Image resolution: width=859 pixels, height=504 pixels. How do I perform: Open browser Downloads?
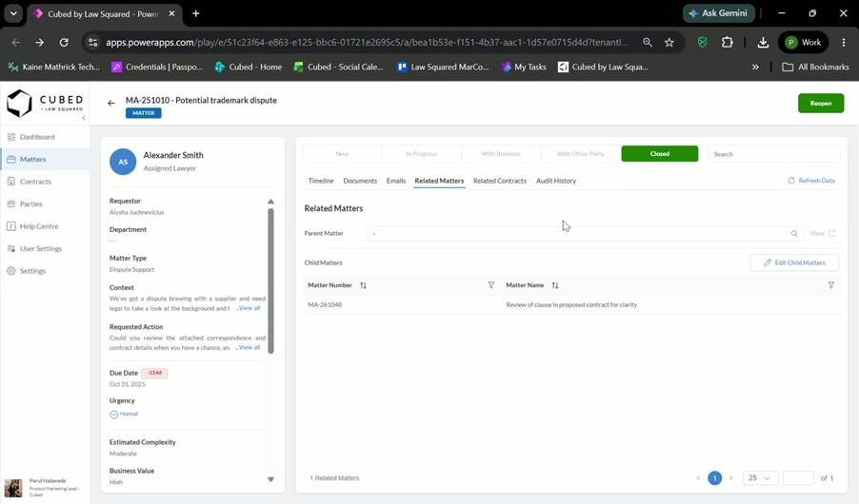pyautogui.click(x=763, y=42)
